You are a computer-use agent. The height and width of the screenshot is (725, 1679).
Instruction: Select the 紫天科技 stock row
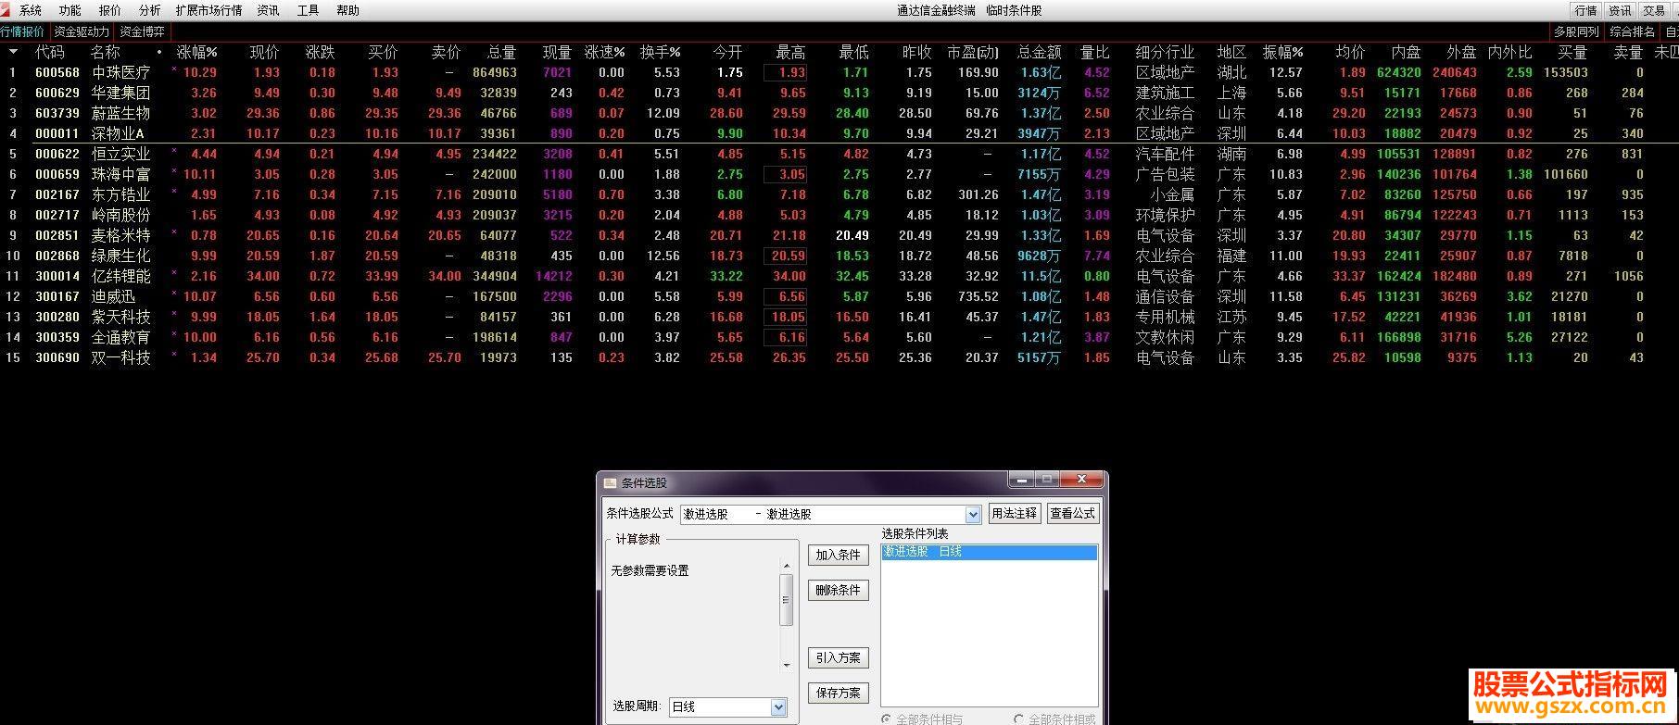[839, 317]
